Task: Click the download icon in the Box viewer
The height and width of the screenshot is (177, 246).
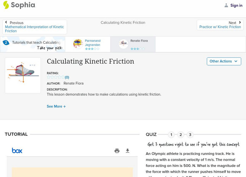Action: (127, 151)
